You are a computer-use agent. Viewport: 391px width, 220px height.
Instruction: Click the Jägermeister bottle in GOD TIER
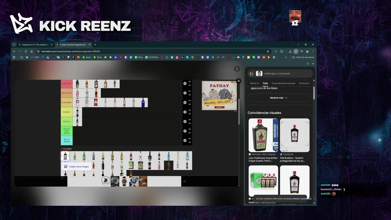click(96, 84)
